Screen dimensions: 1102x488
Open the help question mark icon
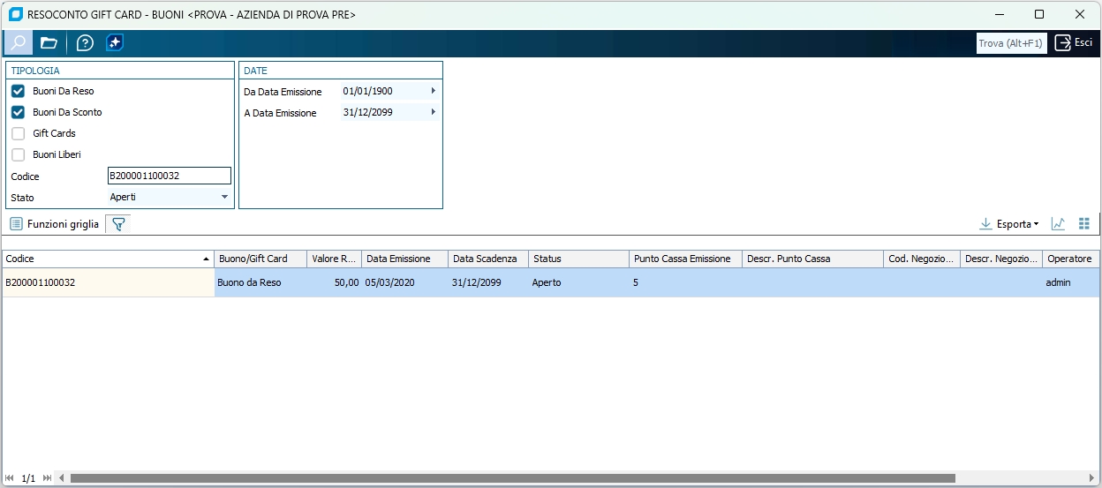[85, 42]
